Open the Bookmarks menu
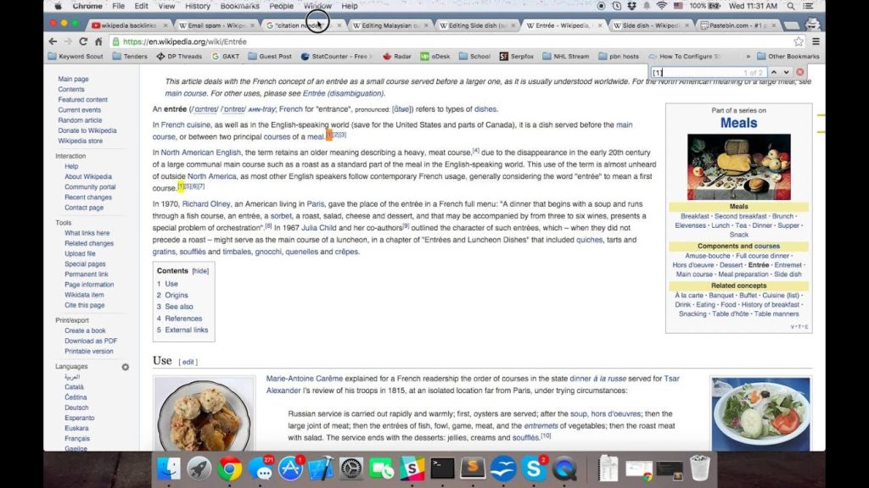869x488 pixels. pos(239,6)
